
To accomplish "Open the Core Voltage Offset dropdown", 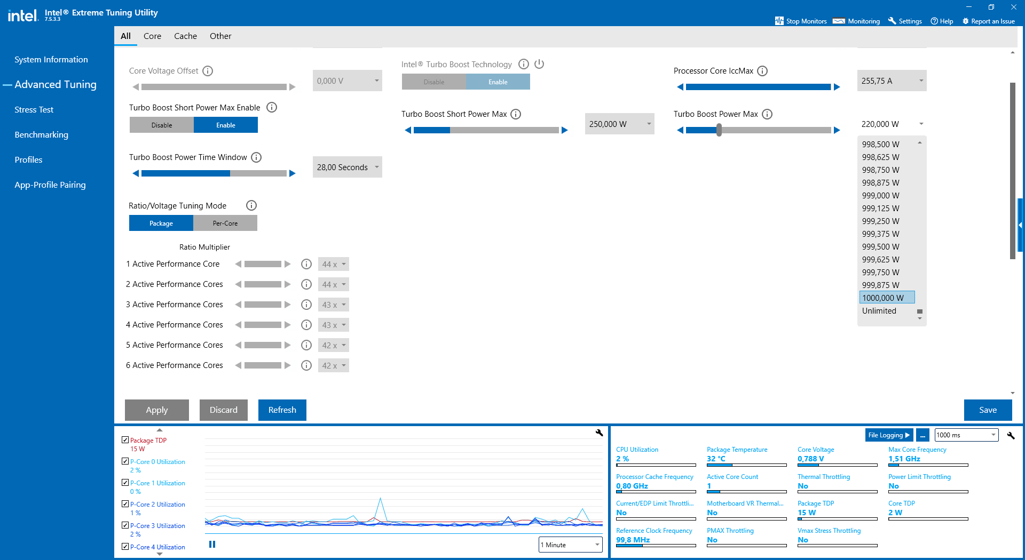I will tap(348, 81).
